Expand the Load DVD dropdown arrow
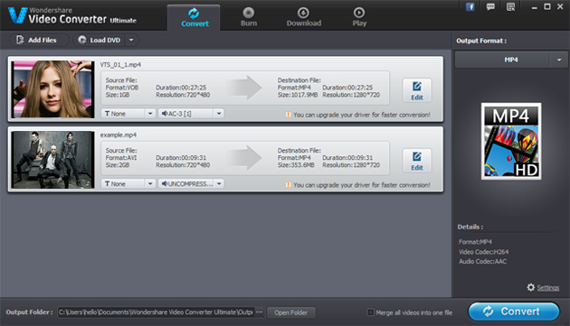570x326 pixels. [131, 40]
